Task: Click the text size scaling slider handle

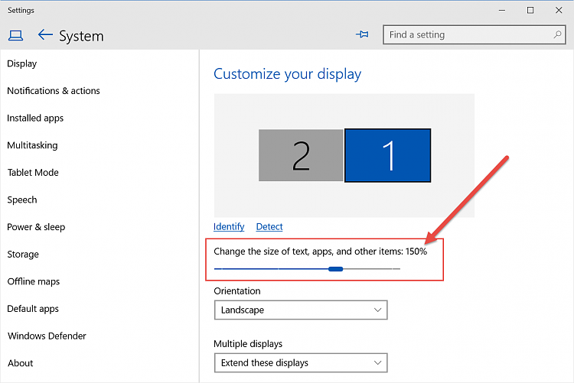Action: pos(336,269)
